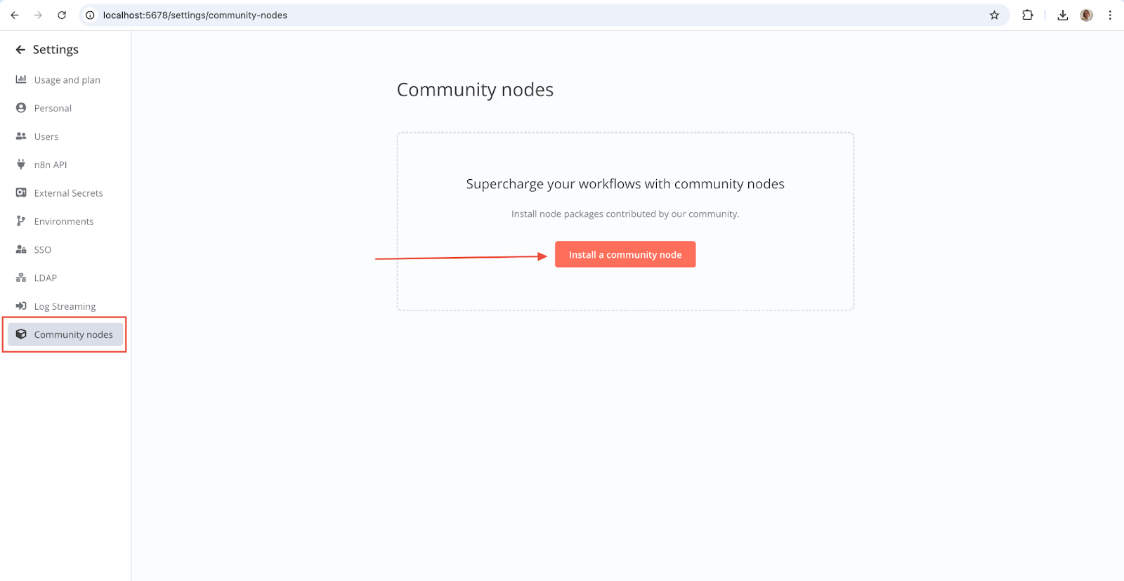Open the SSO settings page
Screen dimensions: 1124x581
65,249
